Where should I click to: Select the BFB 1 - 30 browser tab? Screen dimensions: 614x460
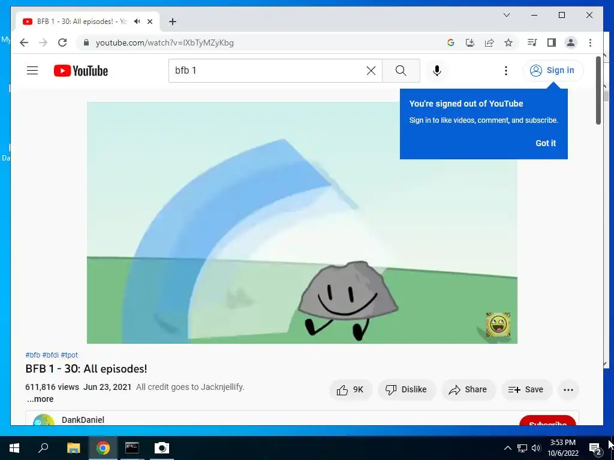coord(87,21)
